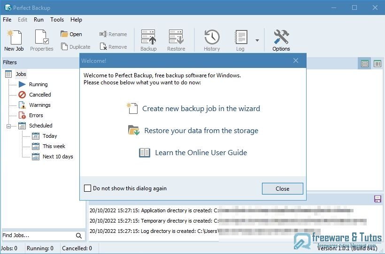Click Create new backup job in the wizard
This screenshot has height=254, width=385.
point(201,109)
